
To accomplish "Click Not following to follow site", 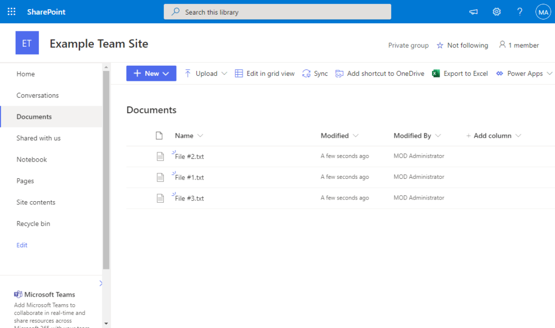I will (468, 46).
